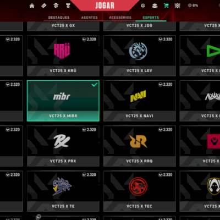Select the VCT25 X TEC bundle
Screen dimensions: 220x220
(140, 191)
